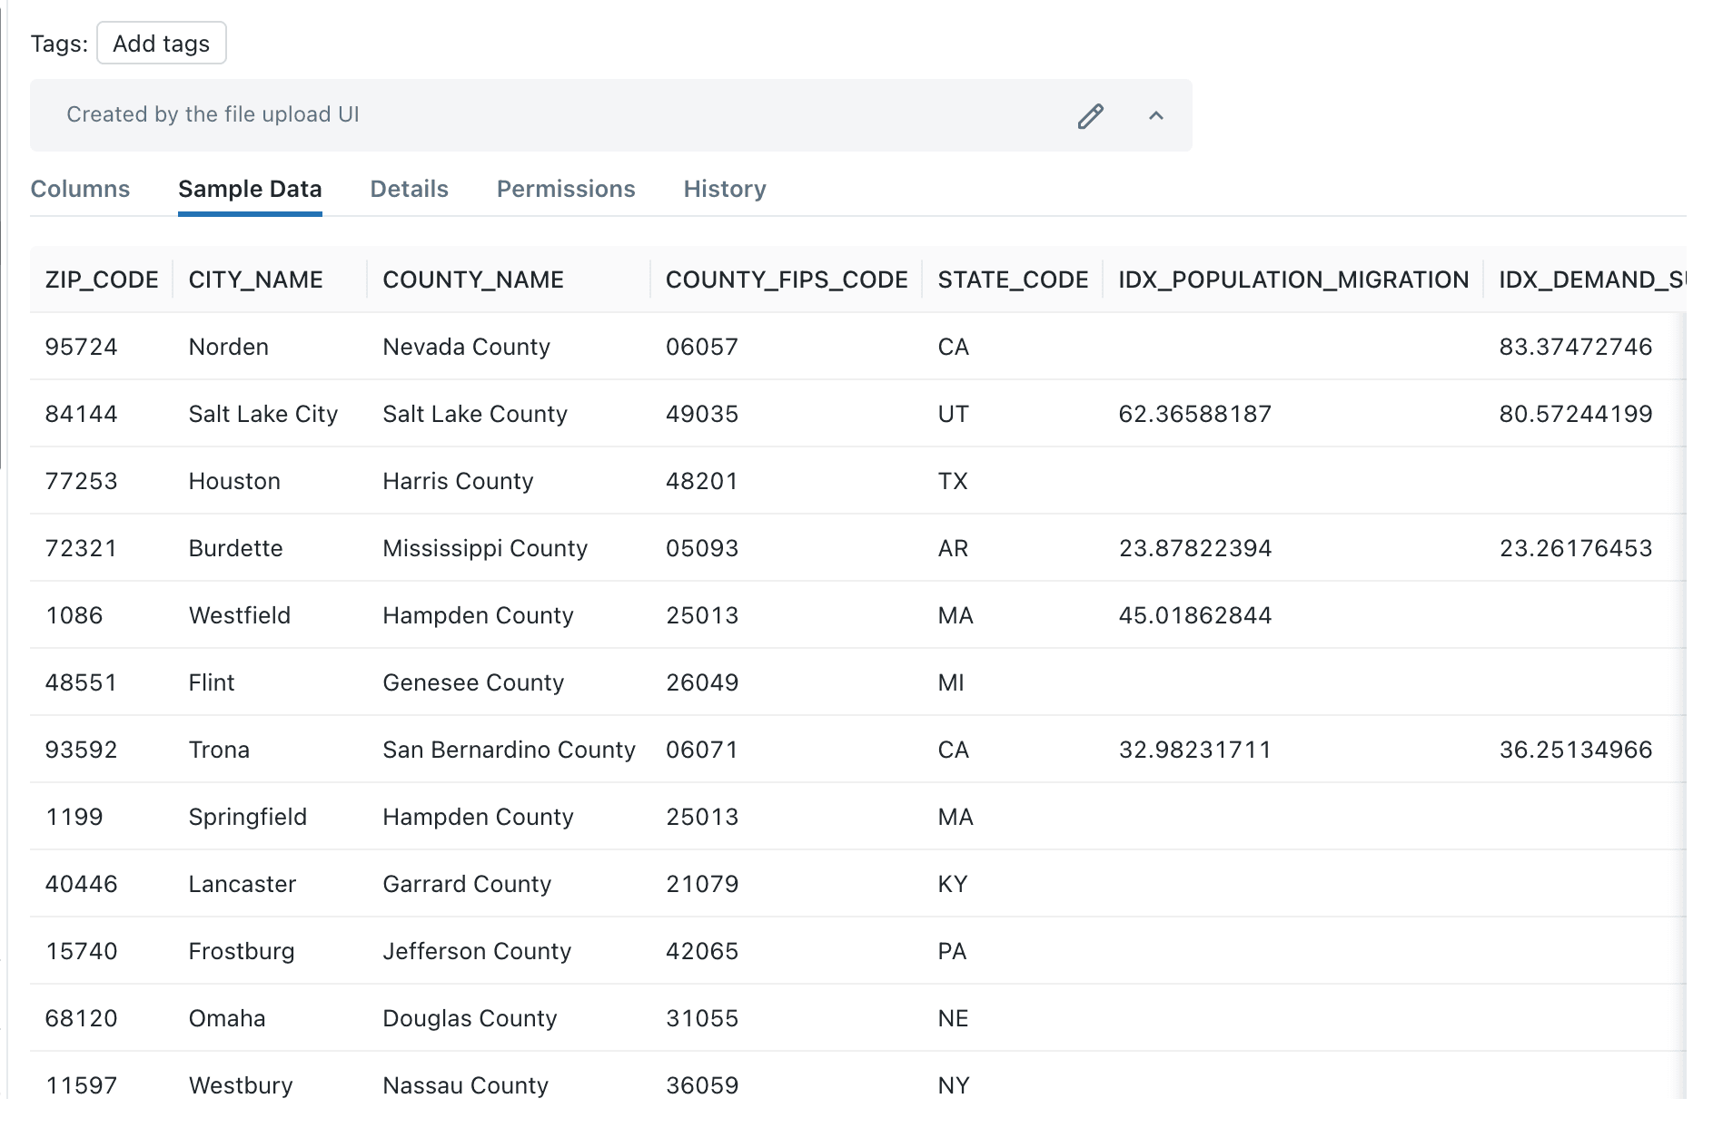The image size is (1723, 1128).
Task: Click the value 62.36588187
Action: click(1195, 414)
